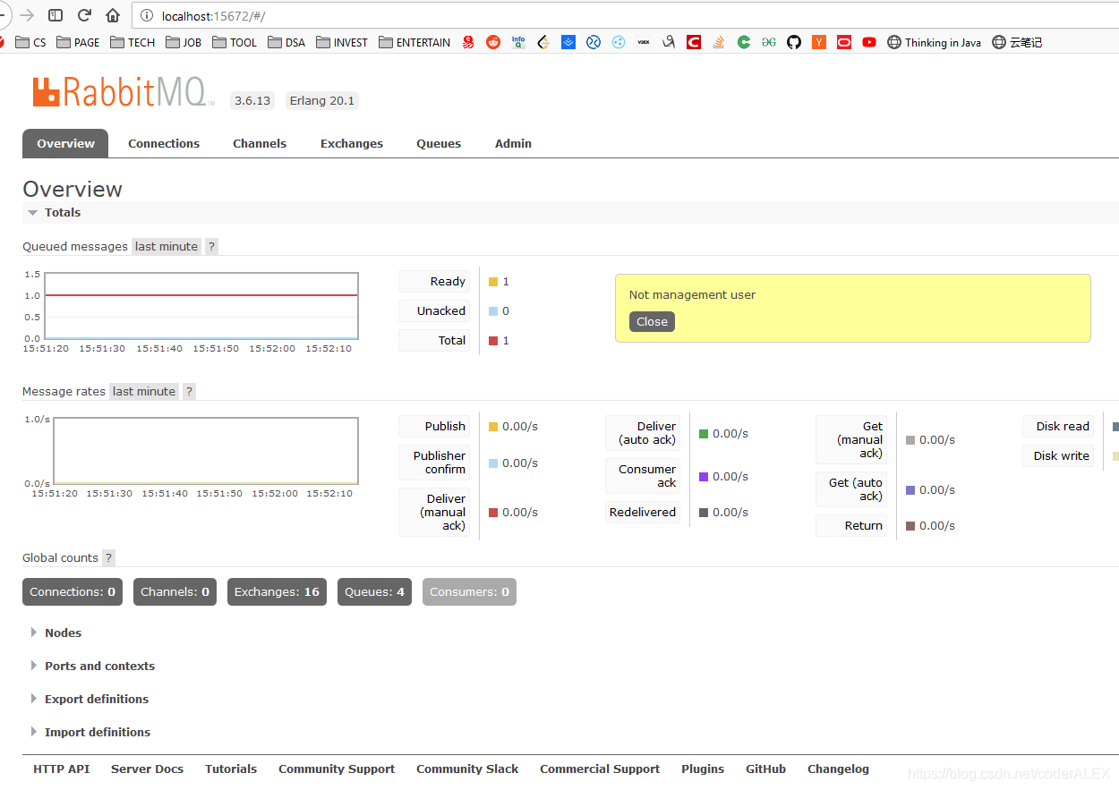Open the TECH bookmarks folder
Image resolution: width=1119 pixels, height=790 pixels.
[x=132, y=42]
